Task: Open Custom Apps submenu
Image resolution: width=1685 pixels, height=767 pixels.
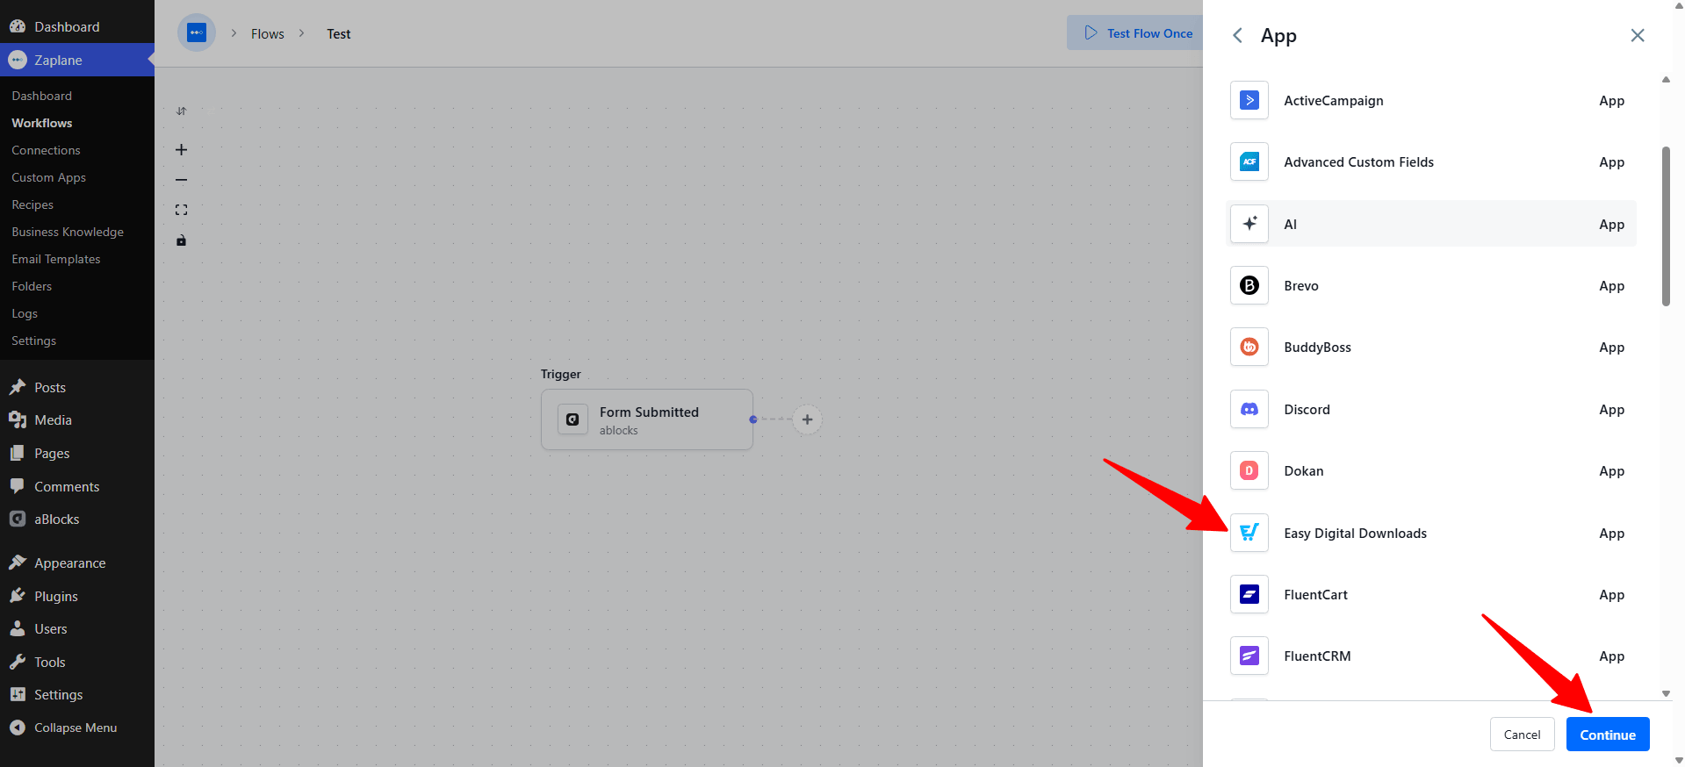Action: point(49,177)
